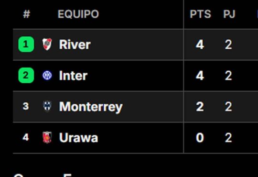Click the Monterrey club crest
Image resolution: width=258 pixels, height=177 pixels.
[x=47, y=106]
